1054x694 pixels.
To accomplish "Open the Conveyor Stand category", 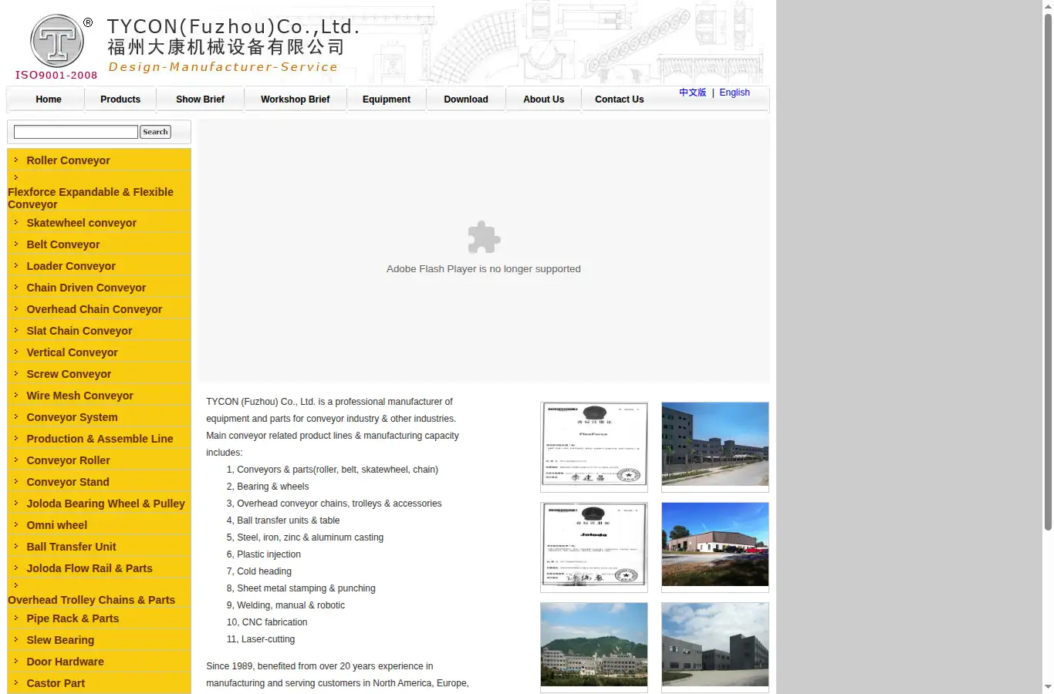I will 68,482.
